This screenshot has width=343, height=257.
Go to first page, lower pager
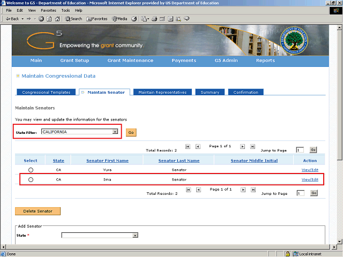click(188, 190)
